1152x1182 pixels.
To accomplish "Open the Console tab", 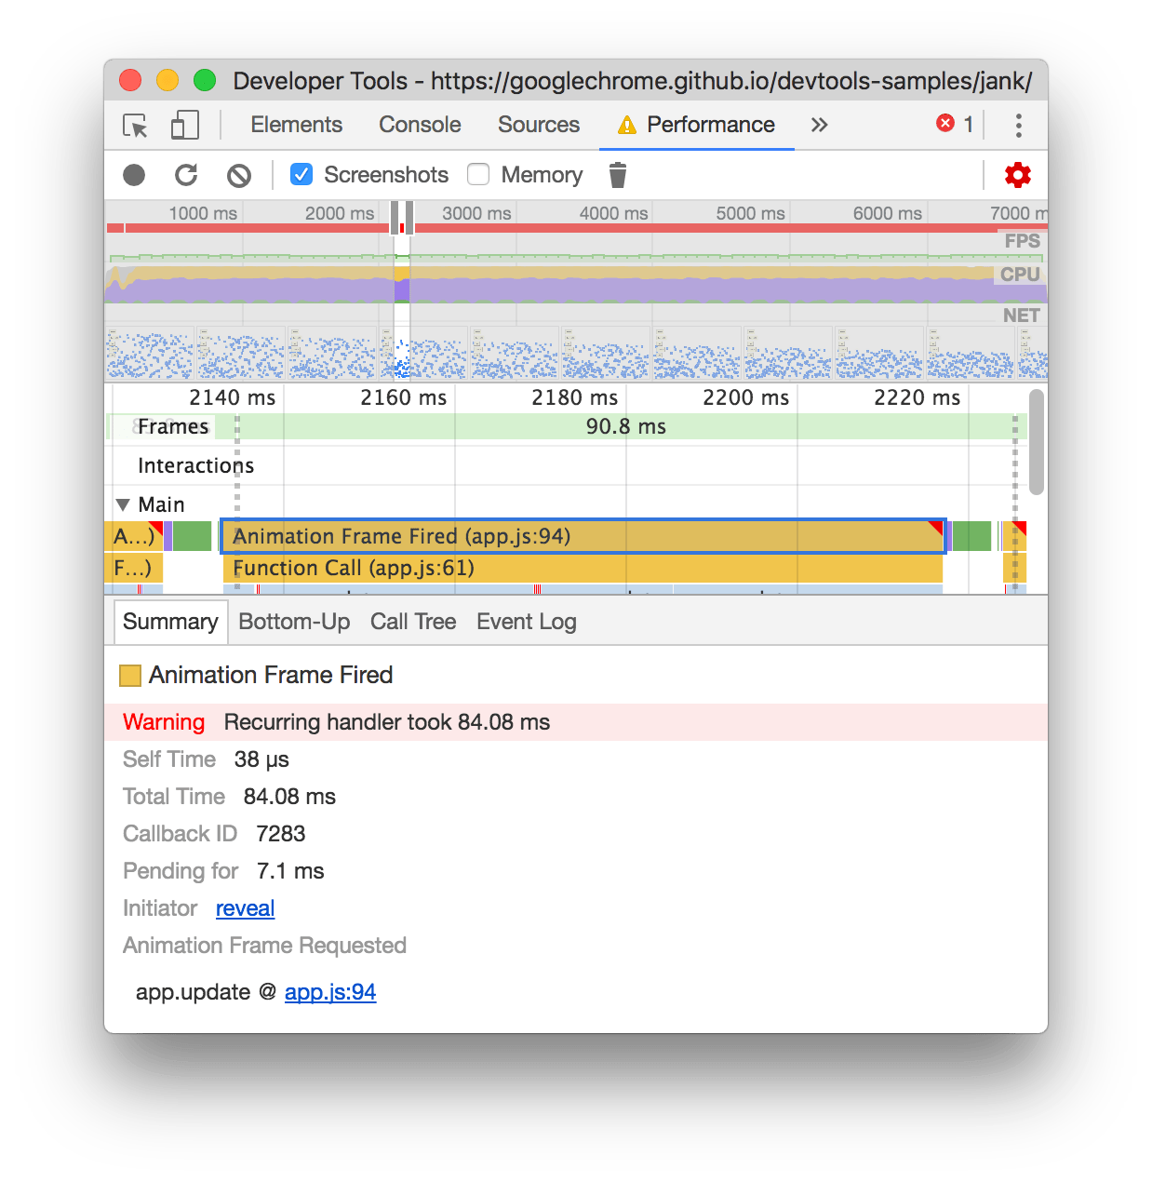I will click(x=420, y=125).
